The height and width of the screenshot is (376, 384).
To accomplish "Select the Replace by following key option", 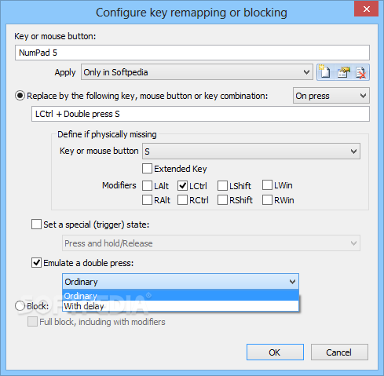I will (20, 96).
